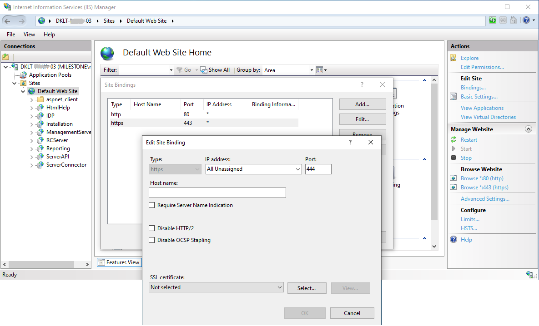Open the blue help question icon
This screenshot has height=326, width=539.
pos(526,20)
